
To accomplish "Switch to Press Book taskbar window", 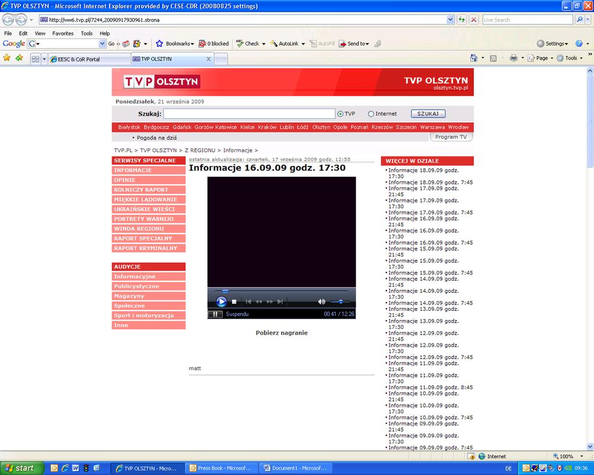I will 222,468.
